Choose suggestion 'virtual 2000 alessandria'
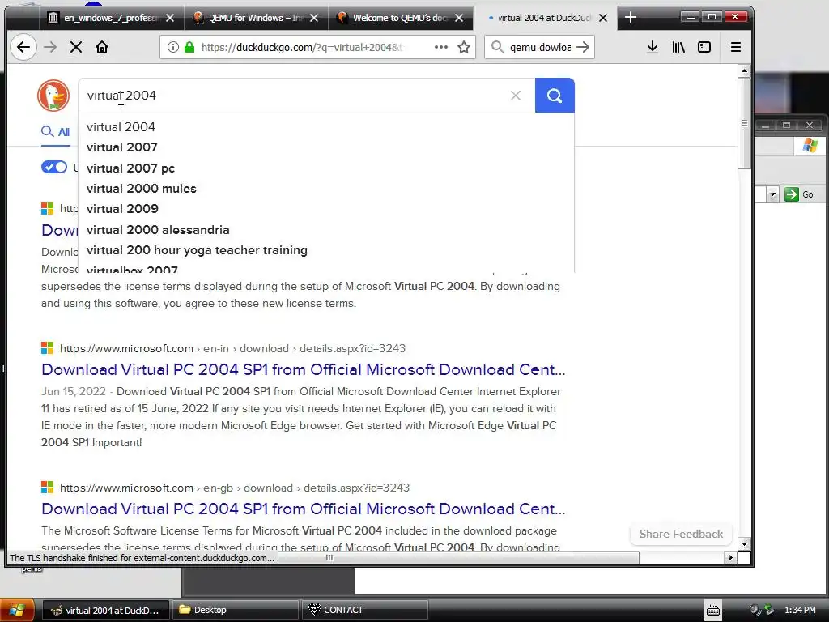 pyautogui.click(x=326, y=229)
